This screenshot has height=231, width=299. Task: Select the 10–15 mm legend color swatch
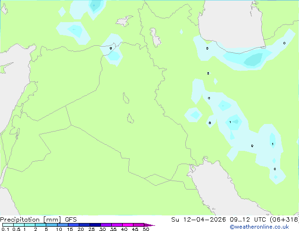(x=62, y=225)
